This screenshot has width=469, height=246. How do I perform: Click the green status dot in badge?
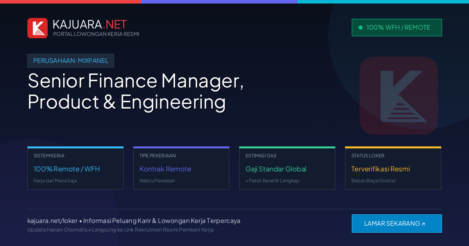click(x=360, y=27)
